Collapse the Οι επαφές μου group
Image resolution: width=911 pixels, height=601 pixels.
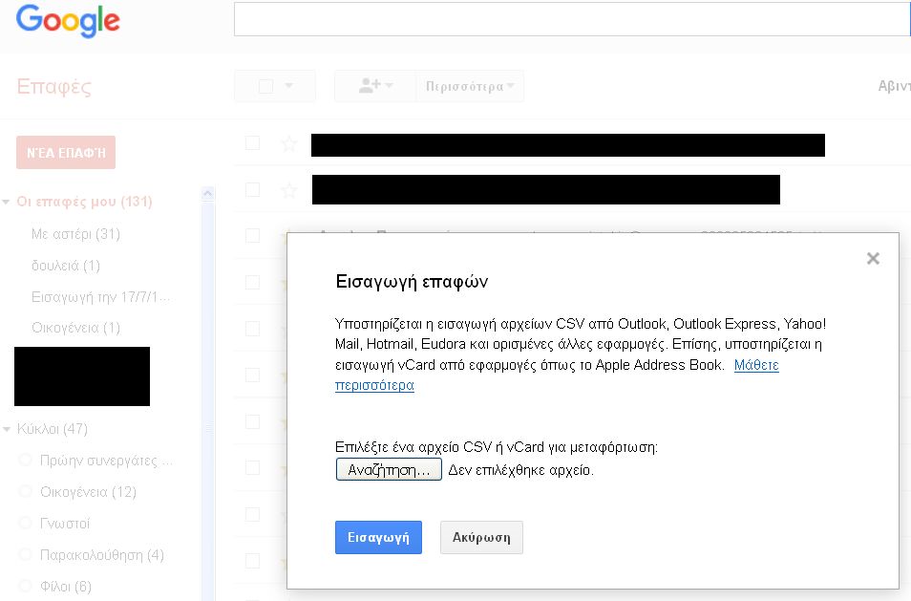point(7,203)
